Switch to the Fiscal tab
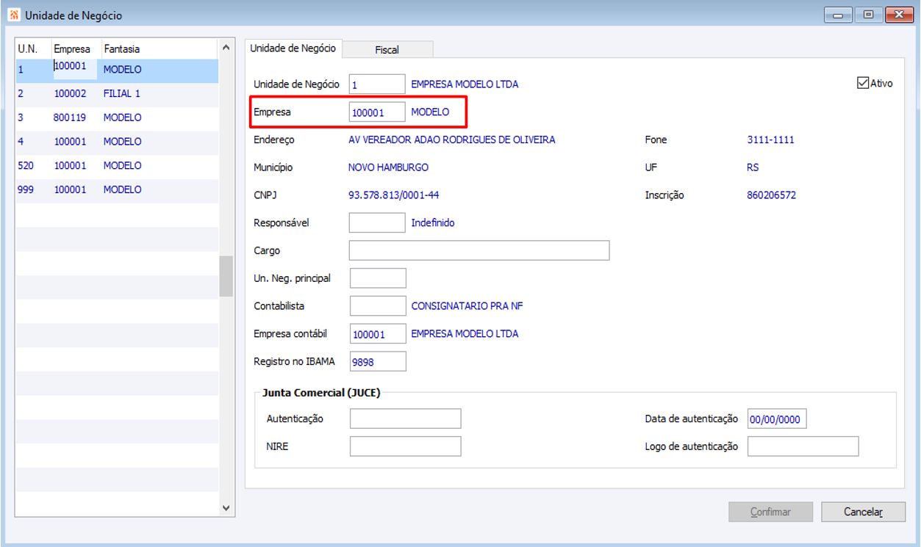 coord(387,49)
